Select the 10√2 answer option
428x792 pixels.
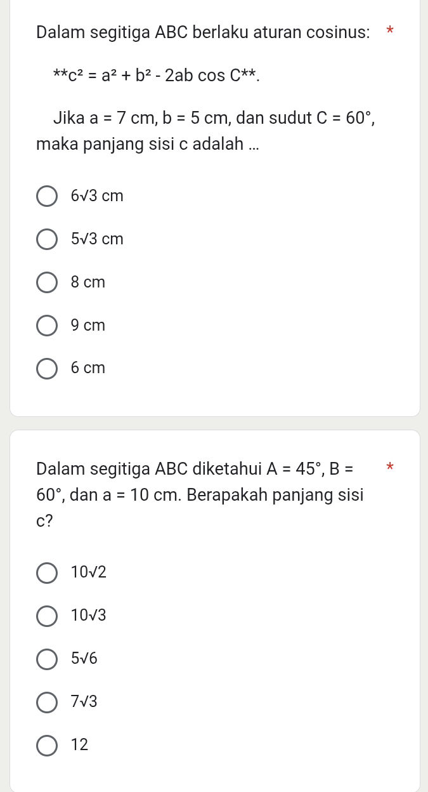(x=47, y=573)
